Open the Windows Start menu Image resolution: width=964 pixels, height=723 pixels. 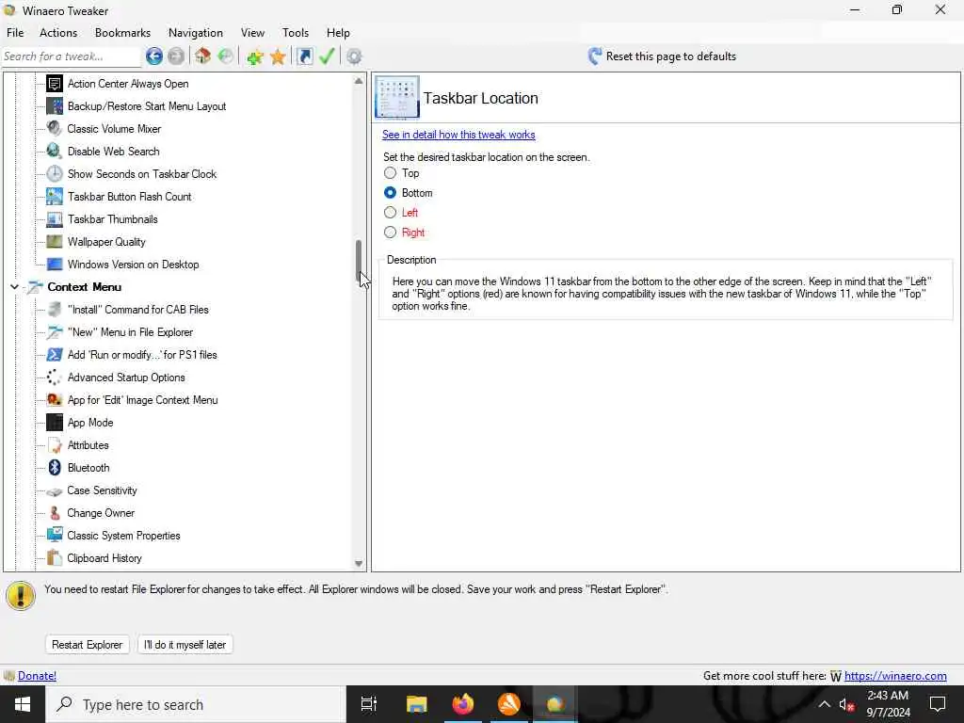coord(23,704)
